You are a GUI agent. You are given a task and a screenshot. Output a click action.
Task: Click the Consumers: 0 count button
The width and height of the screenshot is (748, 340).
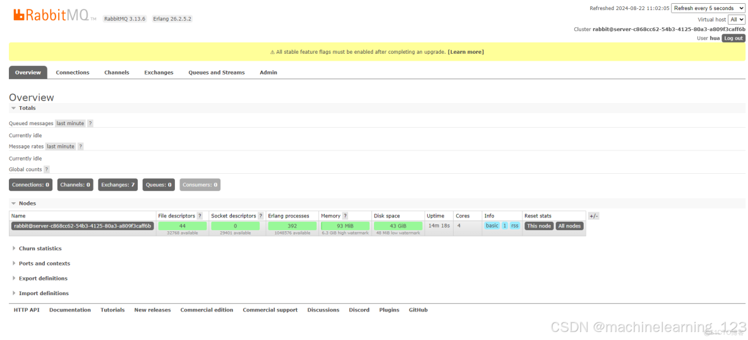click(x=200, y=185)
